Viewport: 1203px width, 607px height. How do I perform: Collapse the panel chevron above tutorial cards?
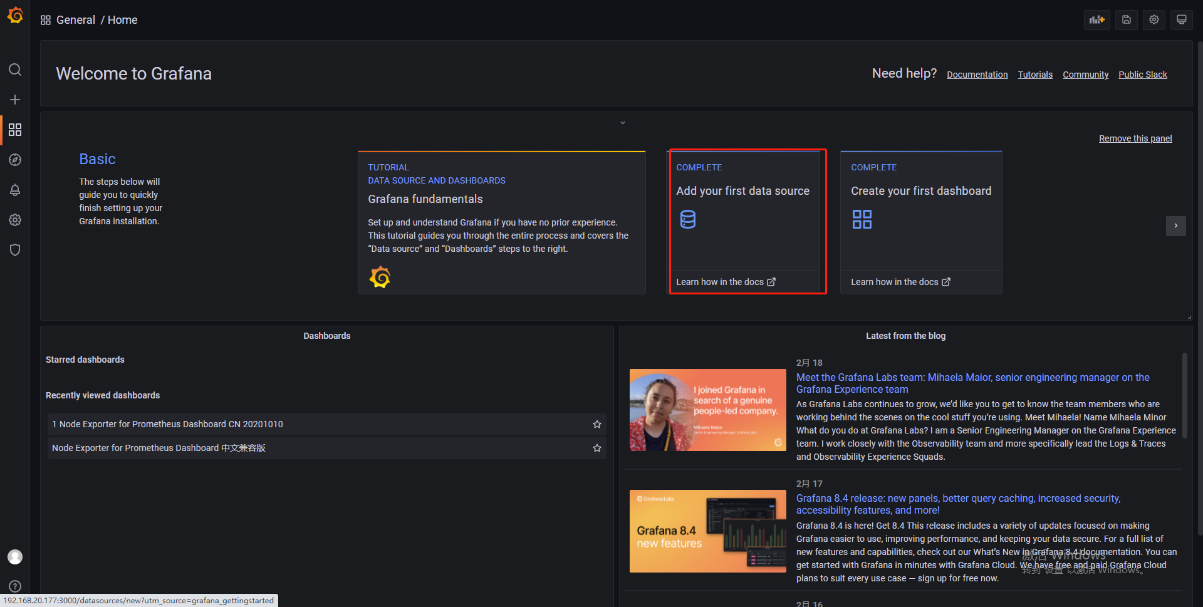tap(623, 123)
